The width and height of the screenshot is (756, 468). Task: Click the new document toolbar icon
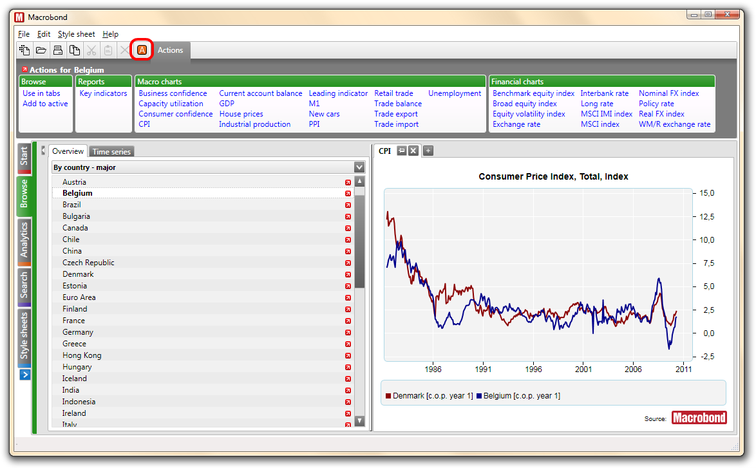24,50
